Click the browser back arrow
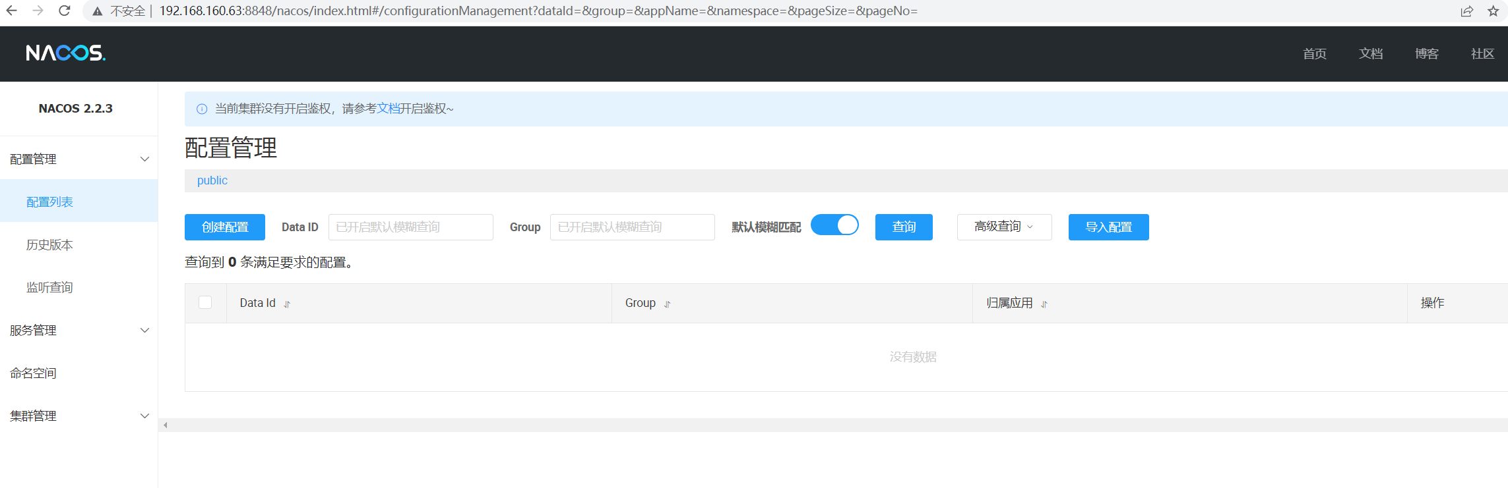This screenshot has height=488, width=1508. coord(12,11)
